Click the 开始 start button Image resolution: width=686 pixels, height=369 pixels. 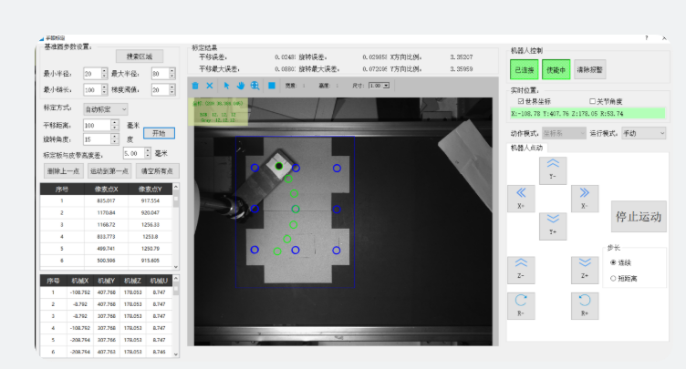[159, 132]
